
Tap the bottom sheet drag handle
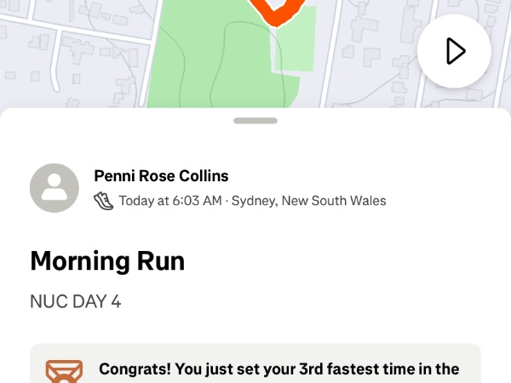[255, 121]
